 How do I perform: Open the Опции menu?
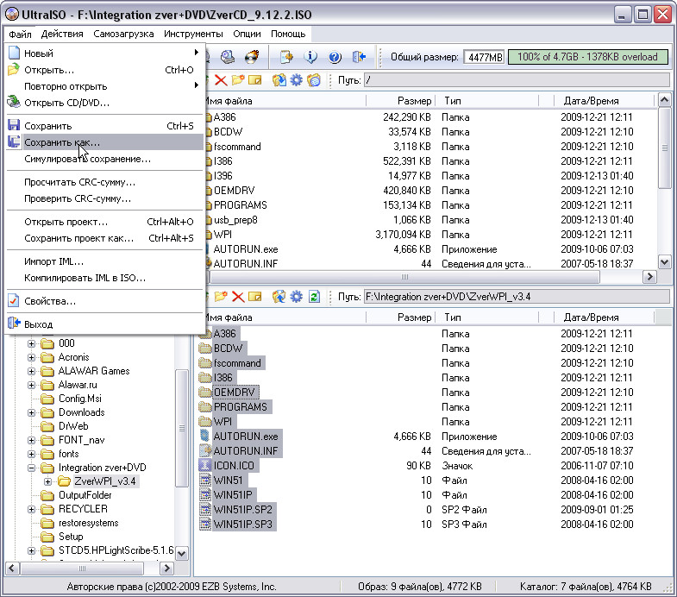247,34
